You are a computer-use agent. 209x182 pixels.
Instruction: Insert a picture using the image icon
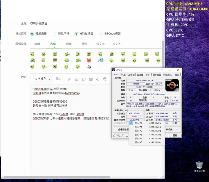click(77, 79)
